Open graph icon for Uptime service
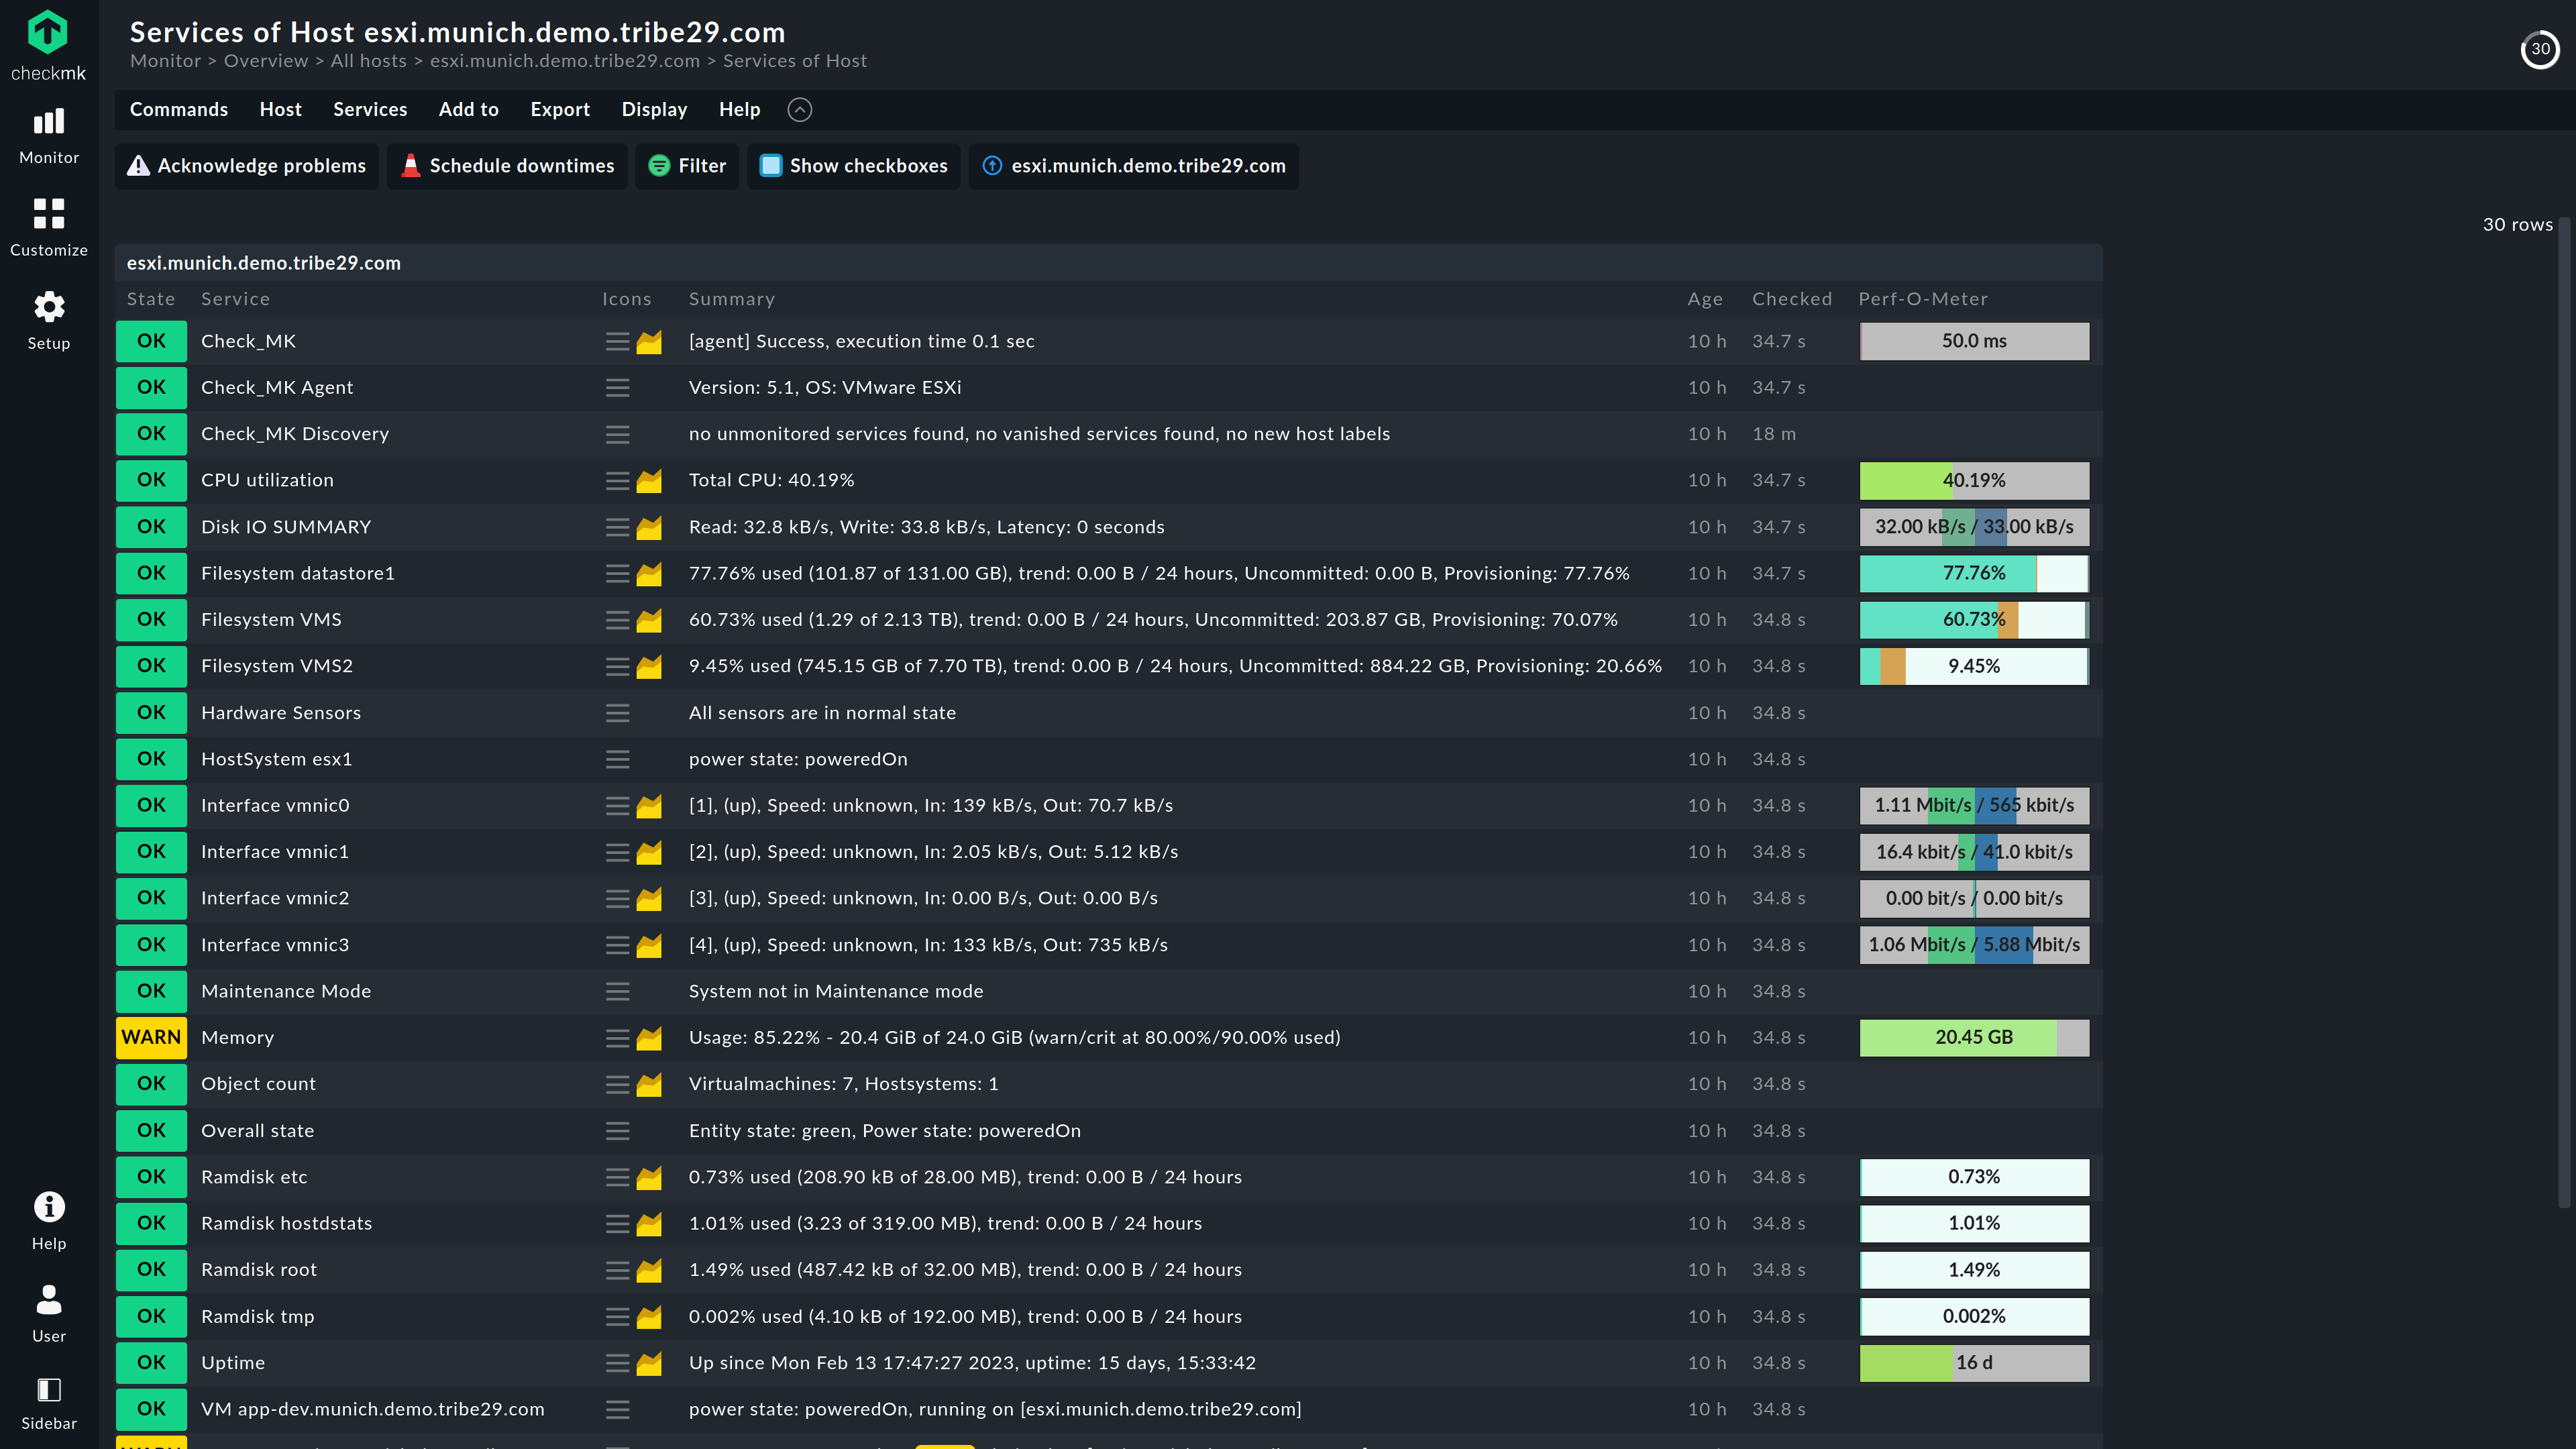 (x=650, y=1363)
